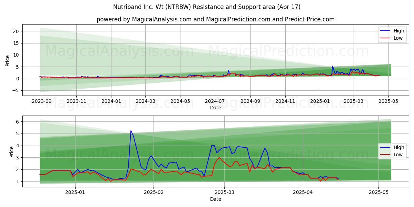The height and width of the screenshot is (207, 414).
Task: Click the red Low peak at 3 near 2025-03
Action: point(219,157)
